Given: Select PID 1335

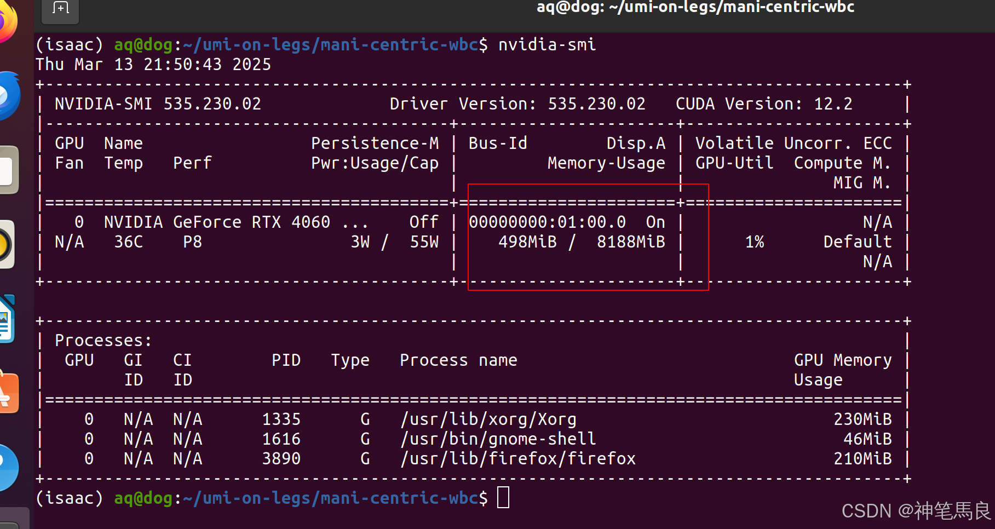Looking at the screenshot, I should pos(281,419).
